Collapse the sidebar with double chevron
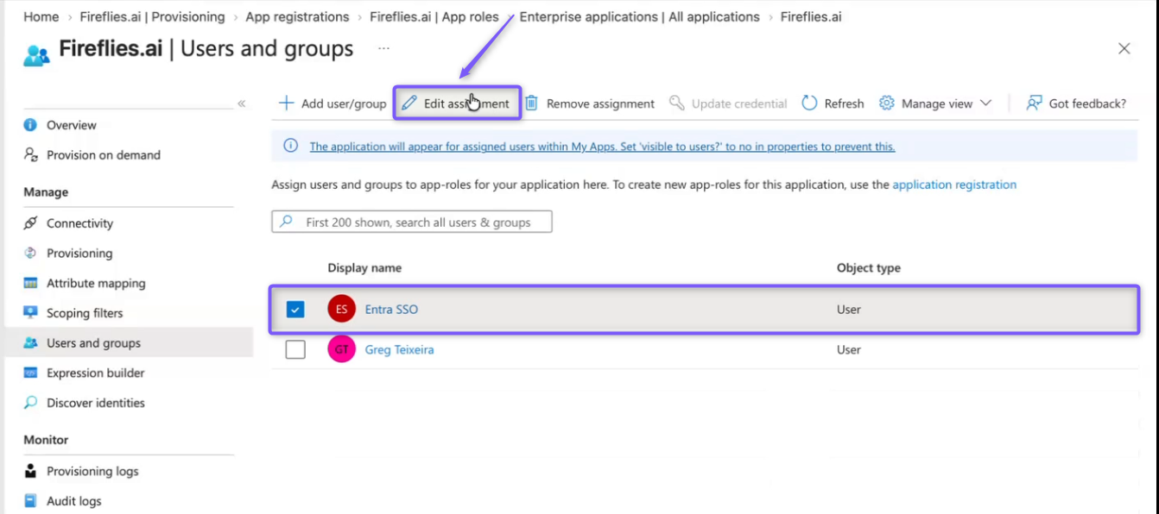 (x=242, y=103)
